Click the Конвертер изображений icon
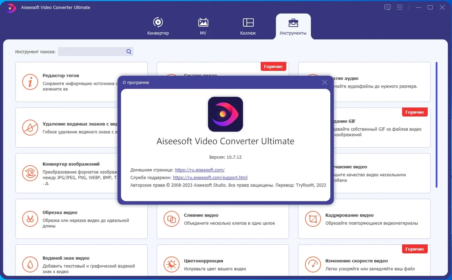This screenshot has height=280, width=452. (30, 173)
